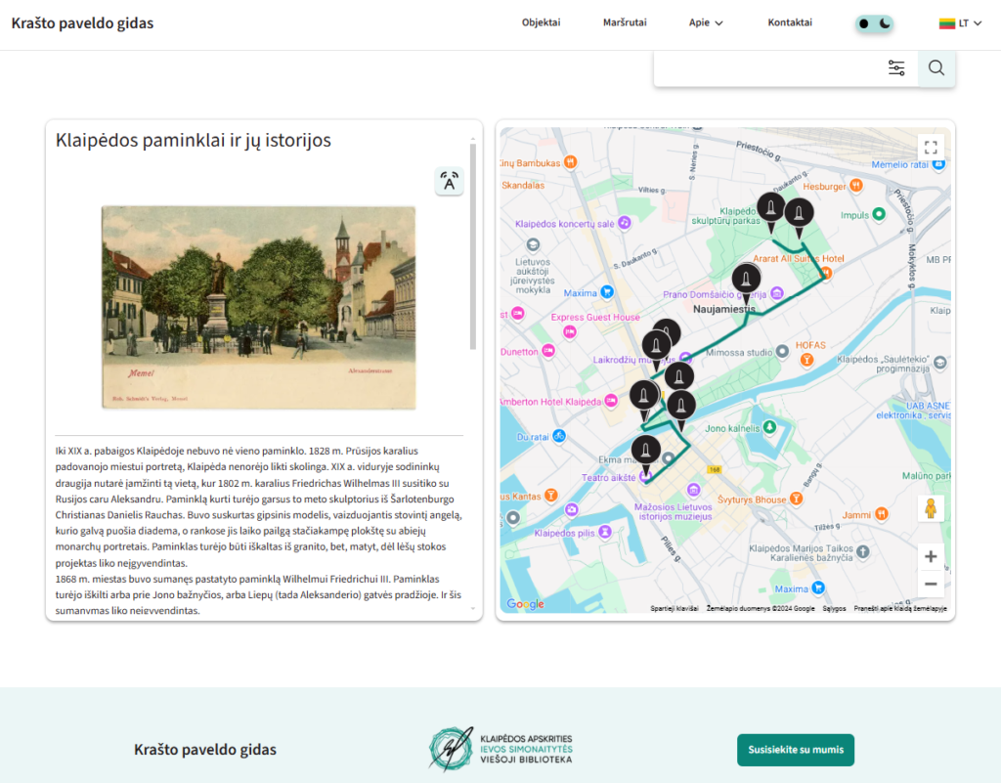The height and width of the screenshot is (783, 1001).
Task: Open the Kontaktai page
Action: (x=790, y=23)
